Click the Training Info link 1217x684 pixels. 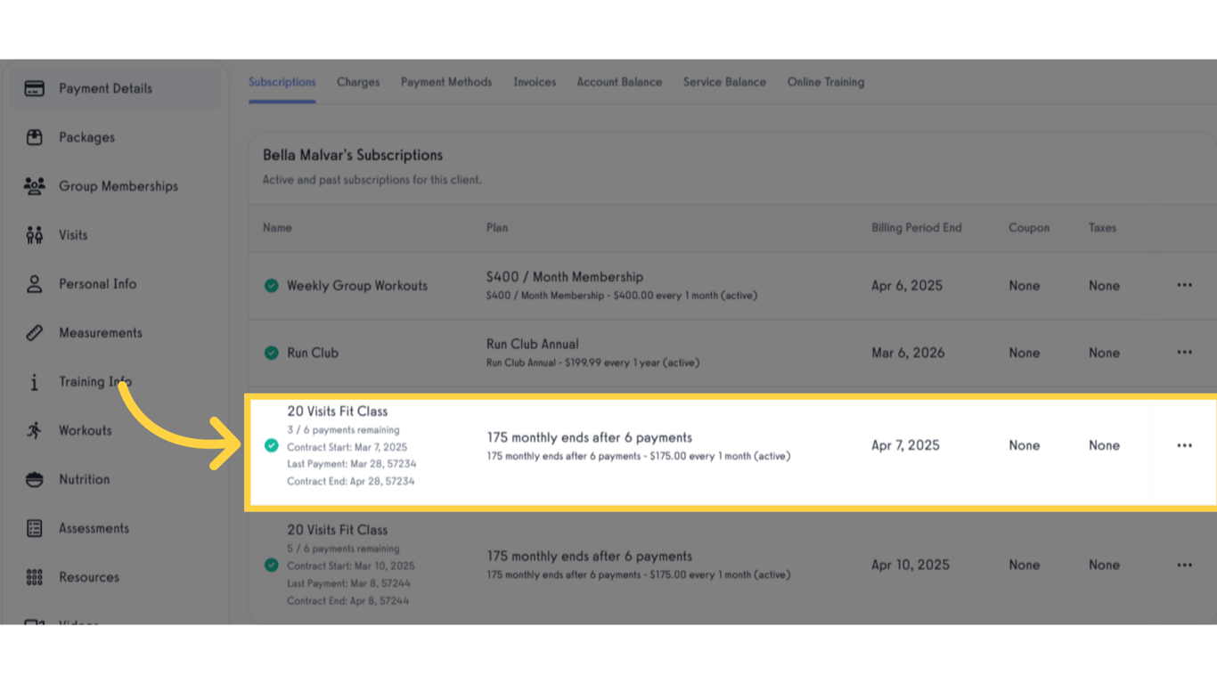coord(92,381)
